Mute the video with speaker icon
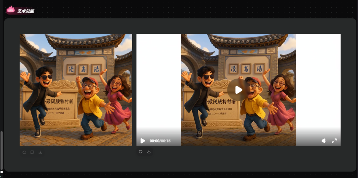The width and height of the screenshot is (358, 178). [x=324, y=141]
